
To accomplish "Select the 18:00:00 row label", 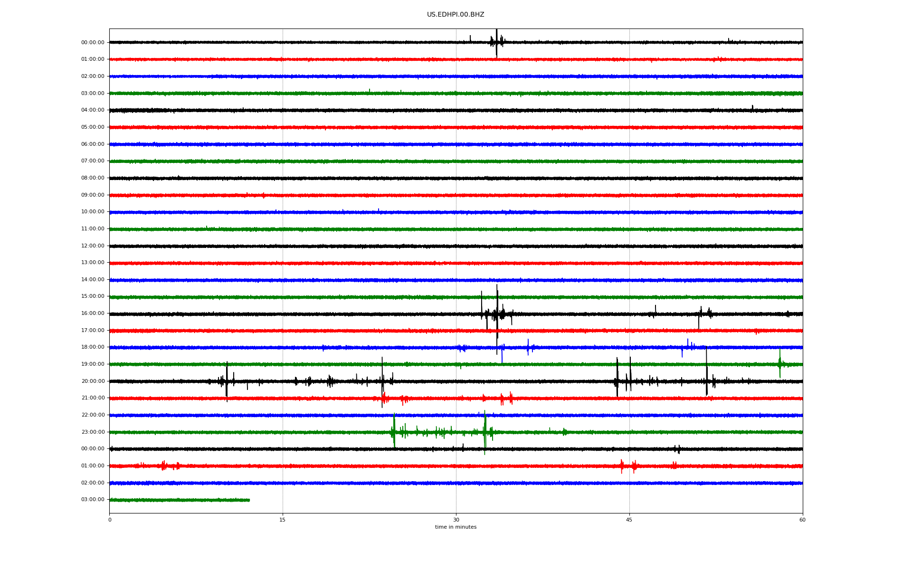I will click(x=93, y=347).
